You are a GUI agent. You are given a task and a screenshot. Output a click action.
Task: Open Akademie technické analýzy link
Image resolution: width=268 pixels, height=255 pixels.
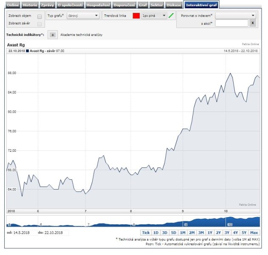(x=82, y=35)
